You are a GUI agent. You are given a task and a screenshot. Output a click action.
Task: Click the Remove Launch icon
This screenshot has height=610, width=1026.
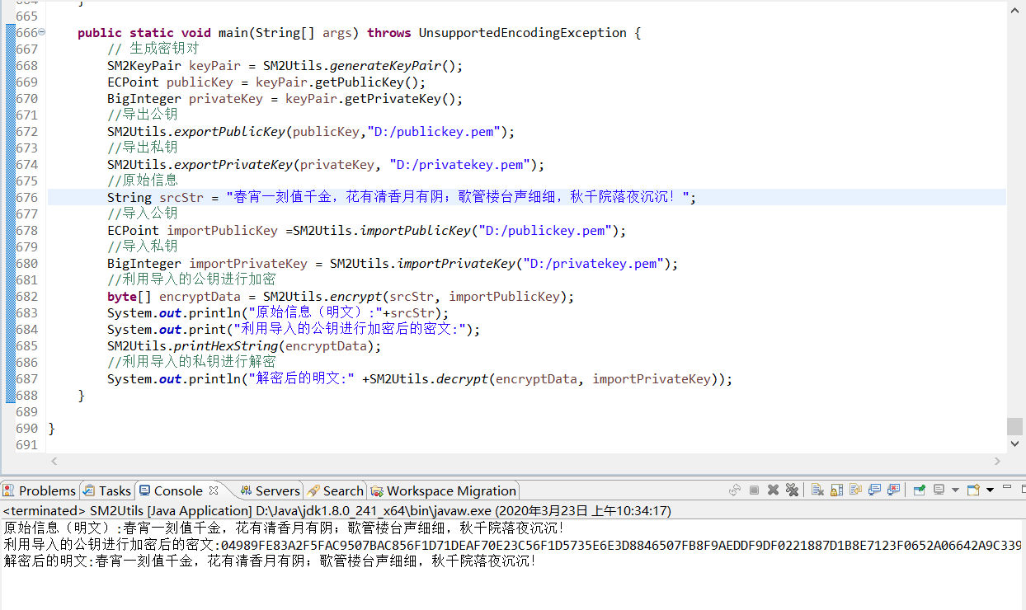(773, 490)
